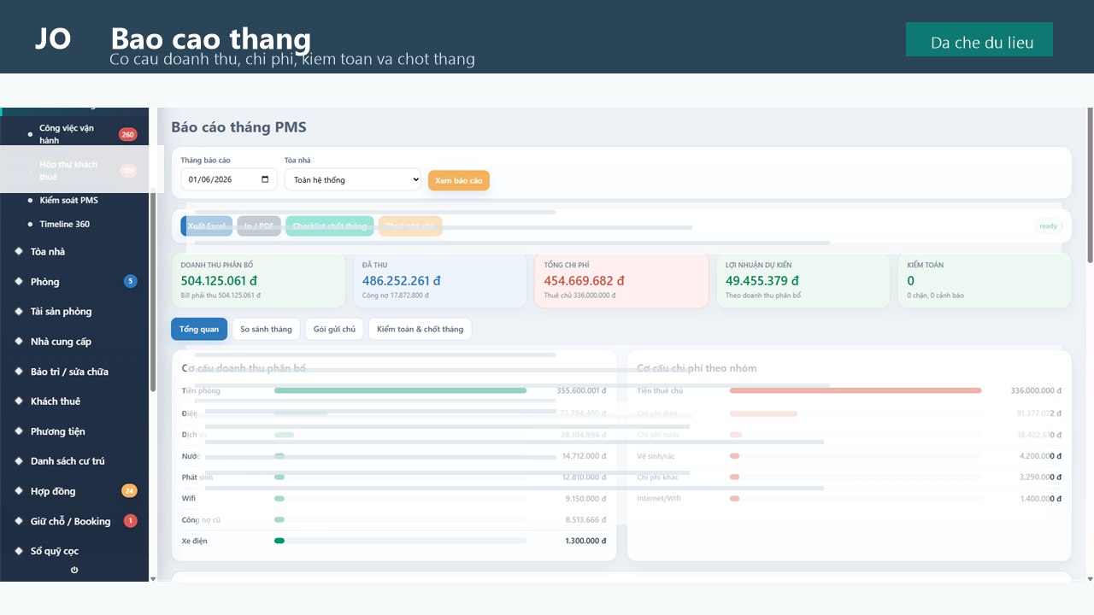The image size is (1094, 615).
Task: Click the Xuất Excel button
Action: tap(207, 226)
